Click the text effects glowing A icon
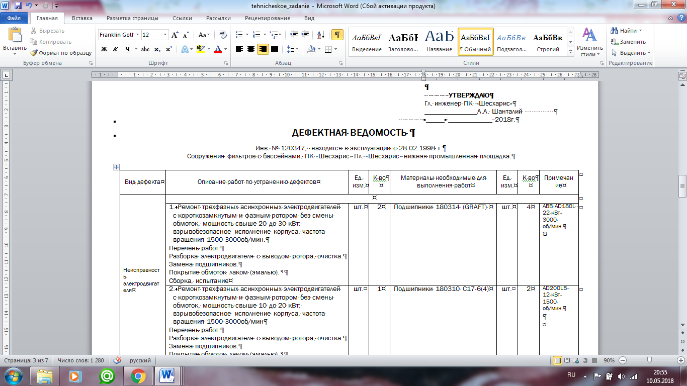 tap(184, 49)
